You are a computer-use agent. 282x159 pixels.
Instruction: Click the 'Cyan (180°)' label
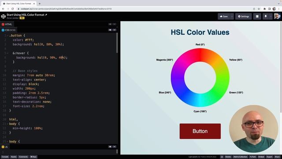[x=200, y=111]
